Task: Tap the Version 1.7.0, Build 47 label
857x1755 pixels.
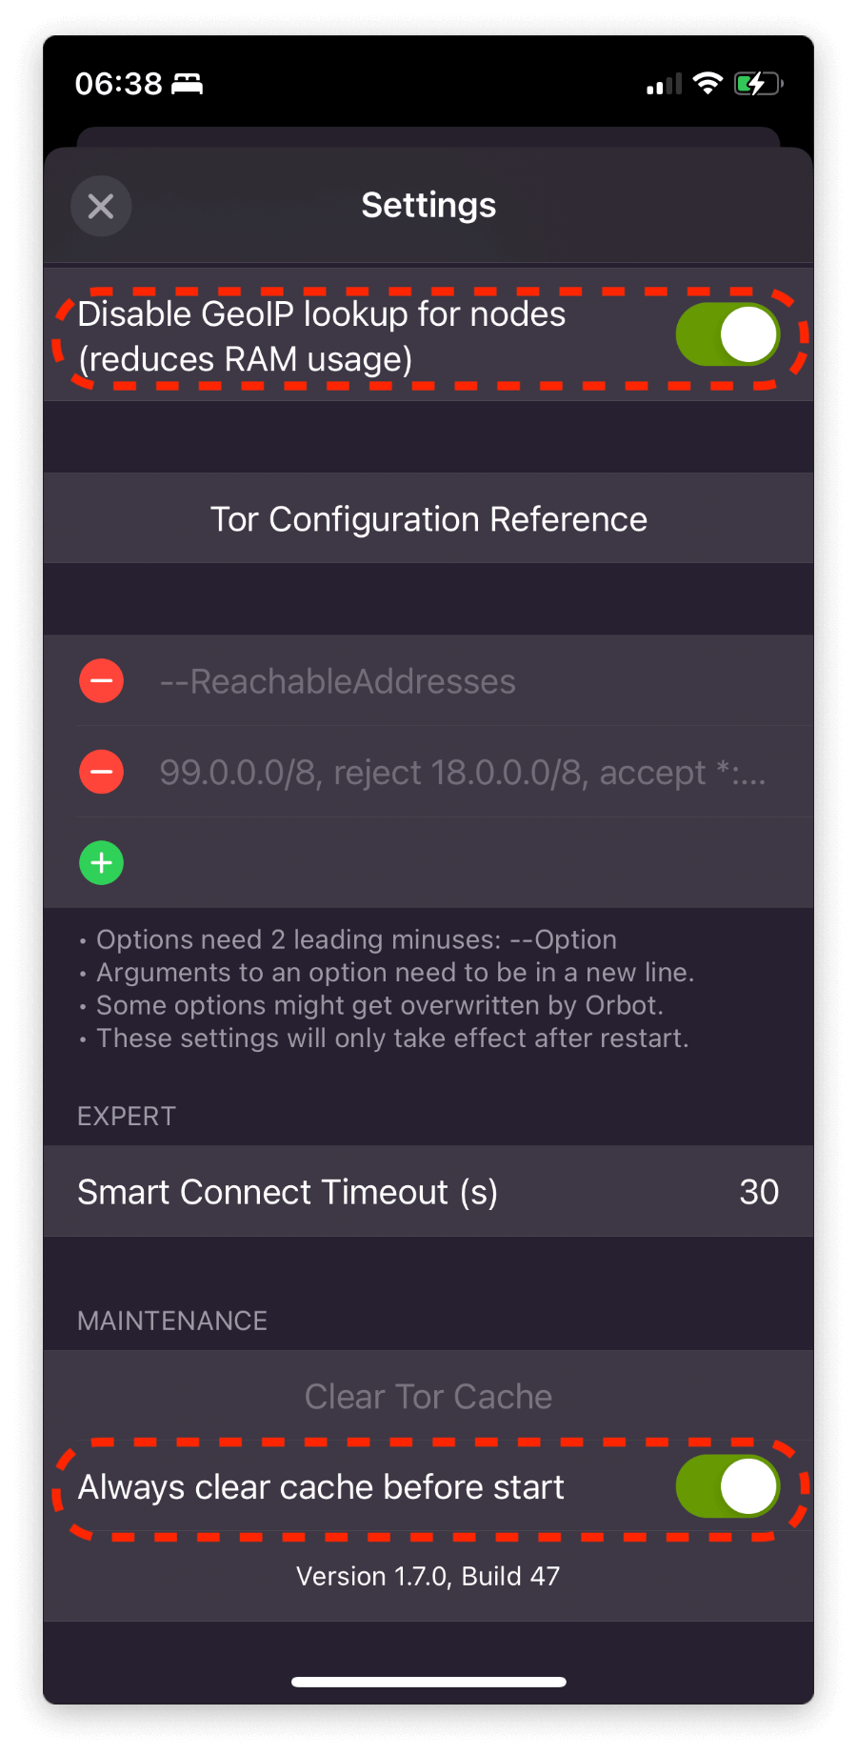Action: tap(428, 1576)
